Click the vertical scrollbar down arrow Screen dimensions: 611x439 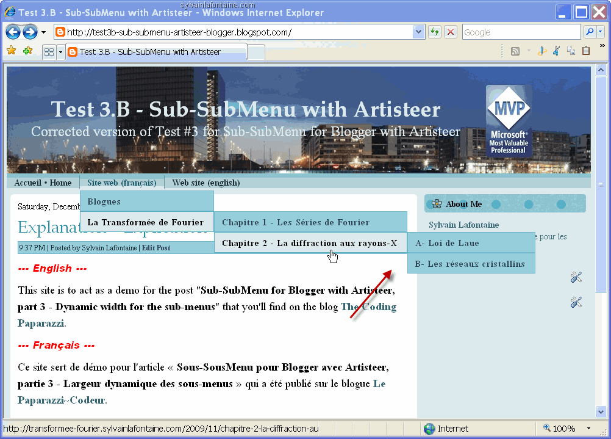coord(601,412)
